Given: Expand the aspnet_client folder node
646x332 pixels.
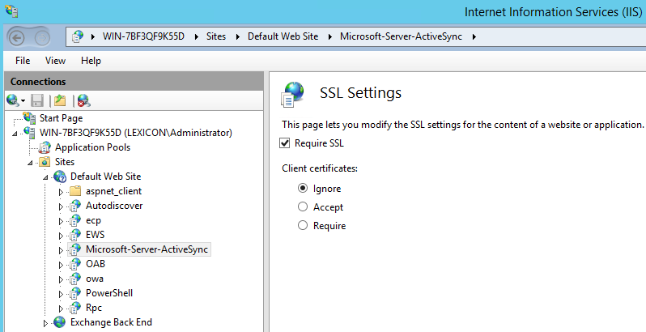Looking at the screenshot, I should [x=61, y=192].
